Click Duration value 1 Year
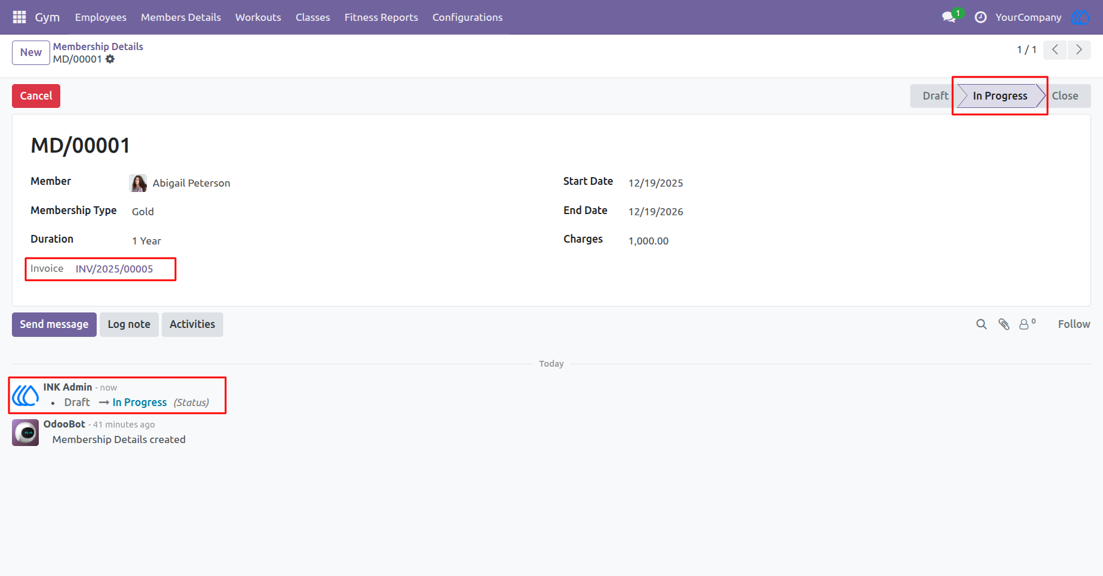The width and height of the screenshot is (1103, 576). click(x=147, y=241)
